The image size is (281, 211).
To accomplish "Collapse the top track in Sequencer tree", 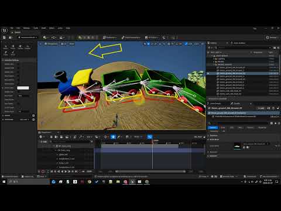I will pyautogui.click(x=54, y=146).
